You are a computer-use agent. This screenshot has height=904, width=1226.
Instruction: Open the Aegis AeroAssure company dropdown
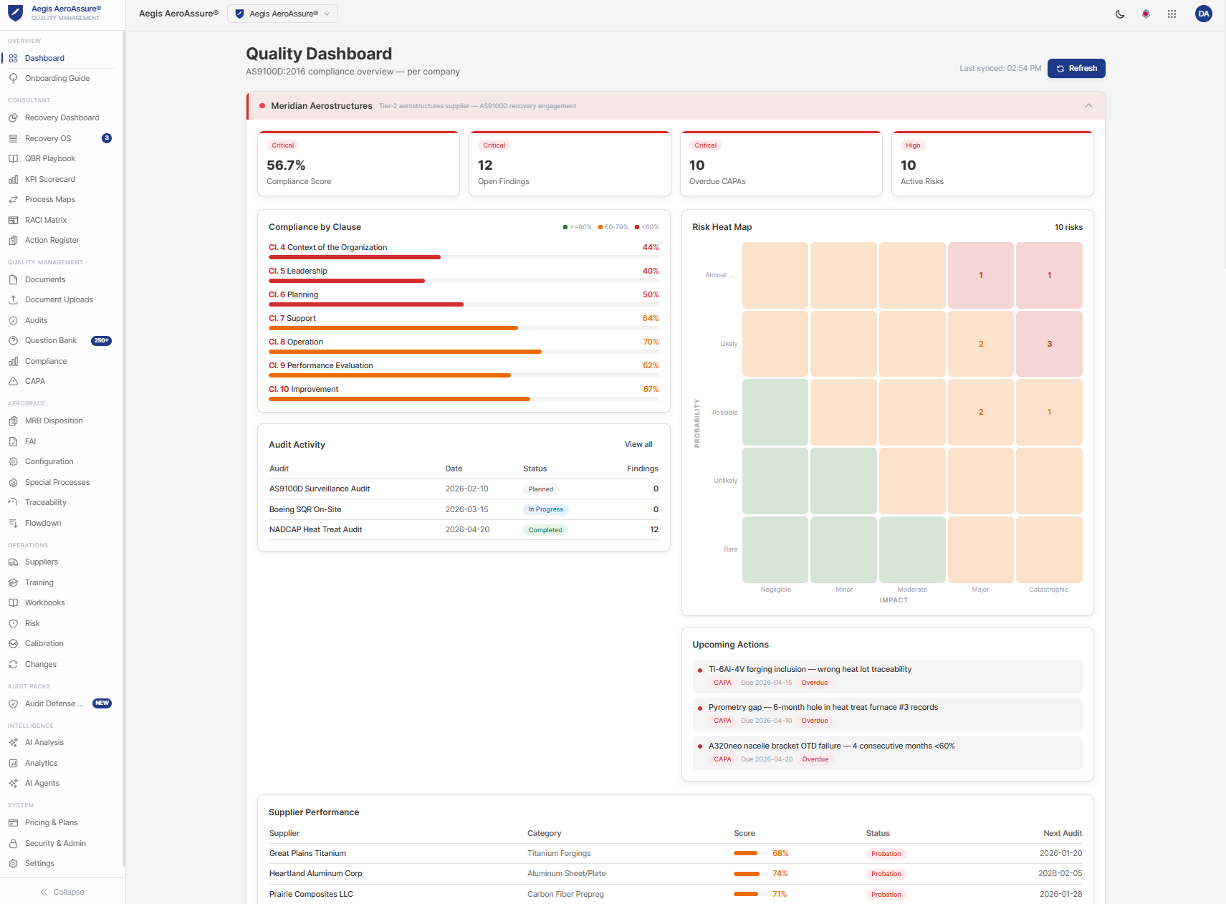[x=282, y=14]
